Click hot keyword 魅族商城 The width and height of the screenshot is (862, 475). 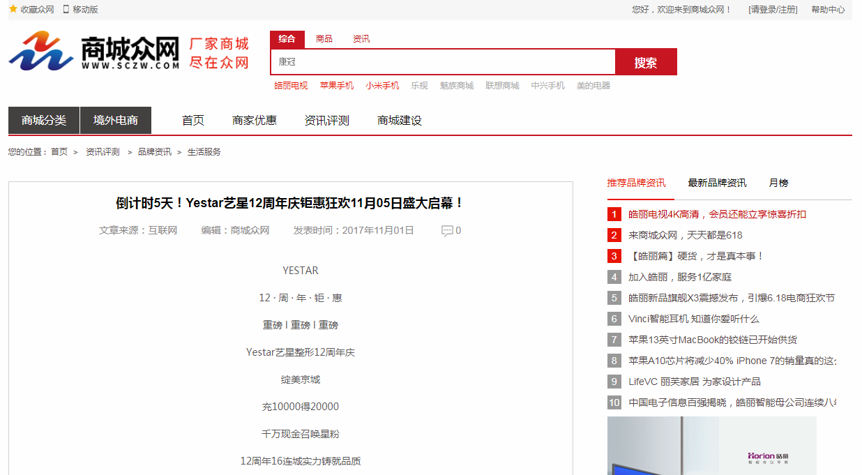tap(457, 86)
